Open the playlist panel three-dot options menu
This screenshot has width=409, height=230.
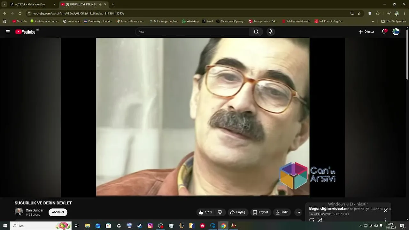pyautogui.click(x=385, y=220)
